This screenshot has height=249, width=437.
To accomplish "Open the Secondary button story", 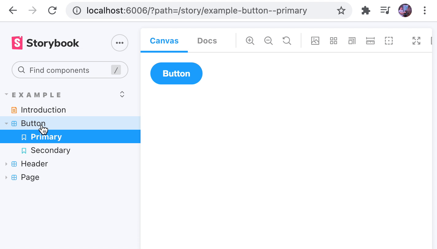I will [50, 150].
